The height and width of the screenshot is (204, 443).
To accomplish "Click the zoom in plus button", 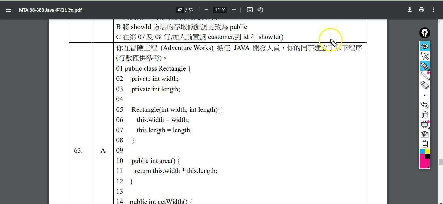I will click(234, 10).
